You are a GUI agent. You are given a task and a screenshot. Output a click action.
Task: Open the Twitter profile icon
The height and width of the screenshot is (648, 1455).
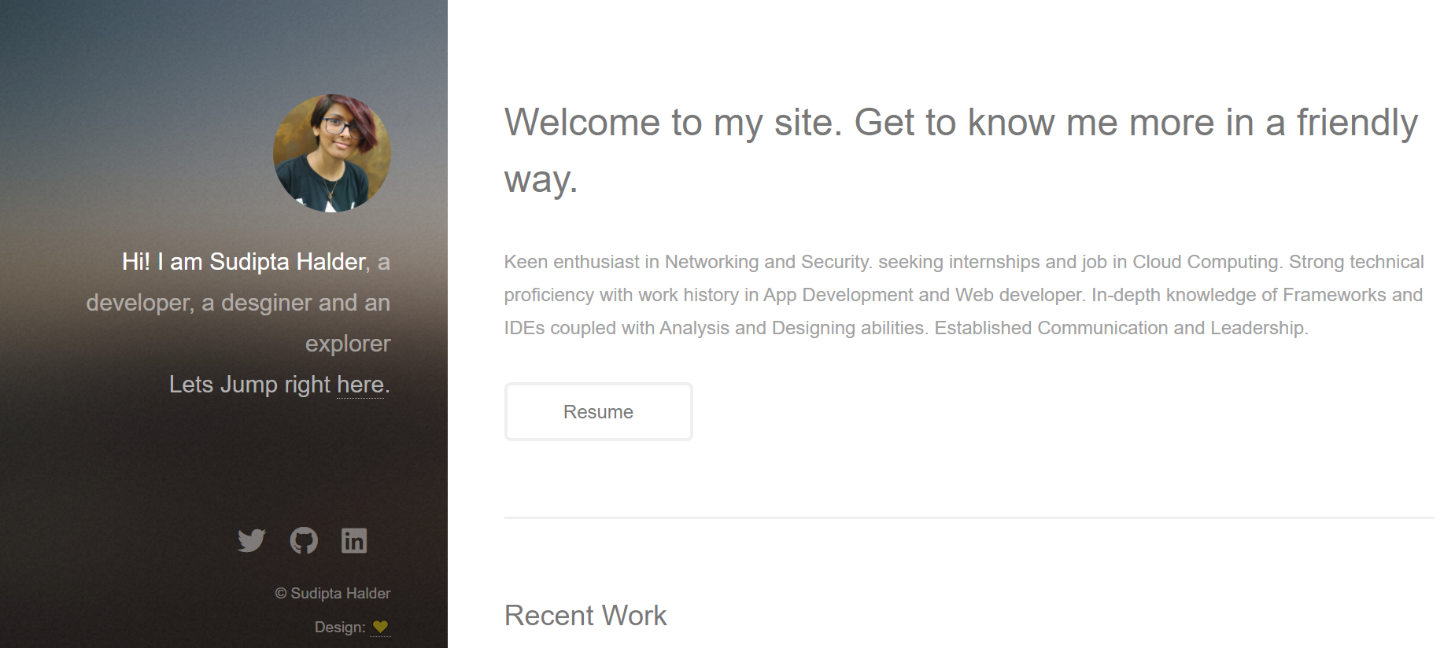[252, 541]
